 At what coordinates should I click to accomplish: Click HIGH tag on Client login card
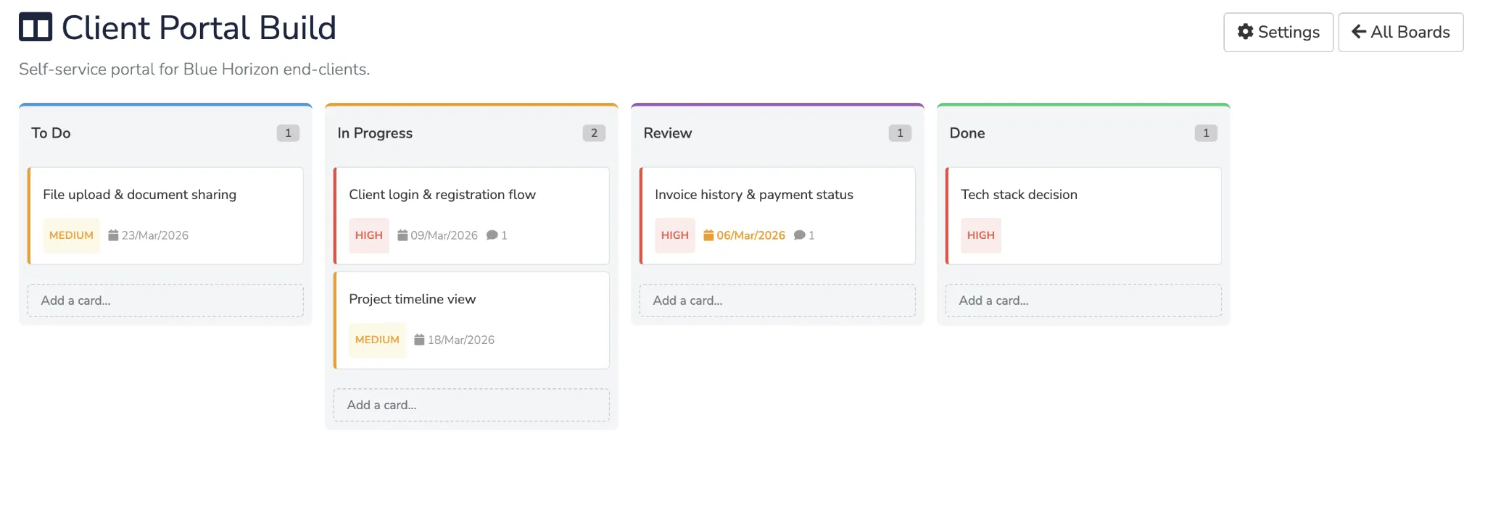[x=369, y=235]
